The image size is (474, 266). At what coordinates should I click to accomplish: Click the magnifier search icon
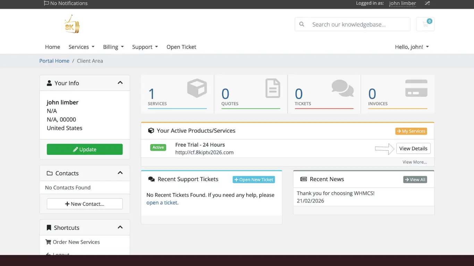[x=302, y=24]
